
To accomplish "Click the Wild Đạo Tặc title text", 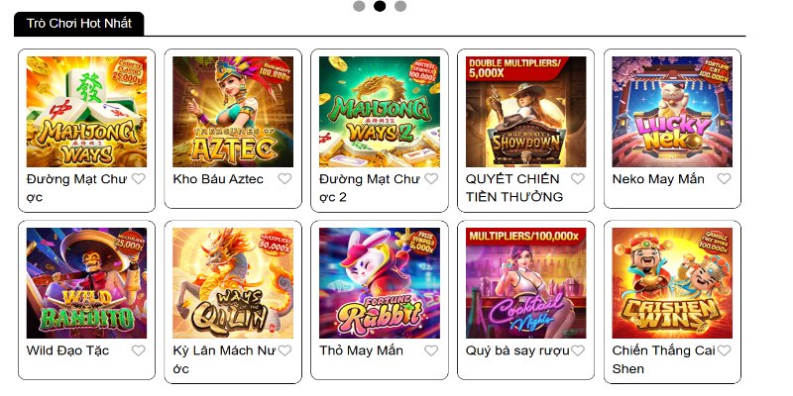I will tap(68, 350).
